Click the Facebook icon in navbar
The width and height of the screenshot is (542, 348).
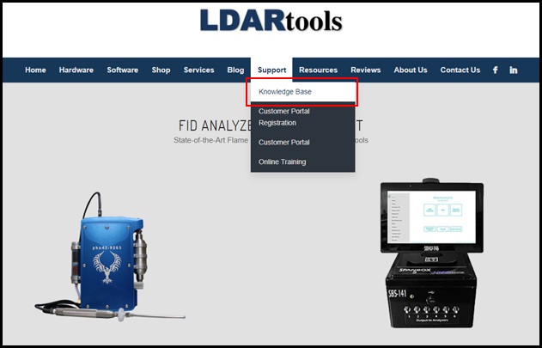(x=496, y=70)
